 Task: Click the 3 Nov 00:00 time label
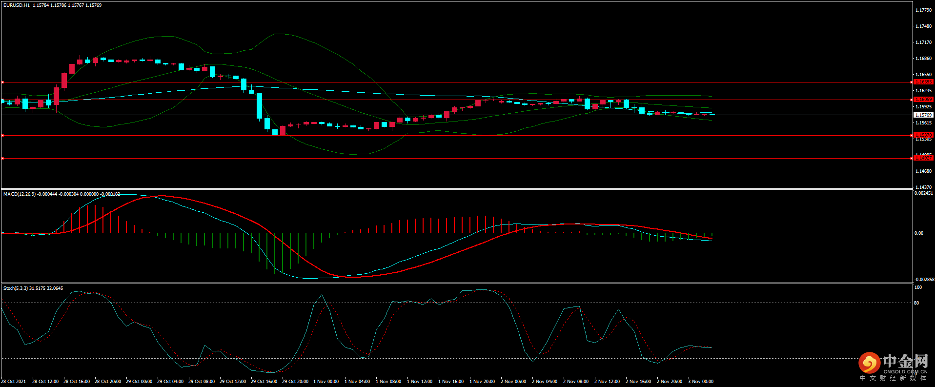(701, 382)
